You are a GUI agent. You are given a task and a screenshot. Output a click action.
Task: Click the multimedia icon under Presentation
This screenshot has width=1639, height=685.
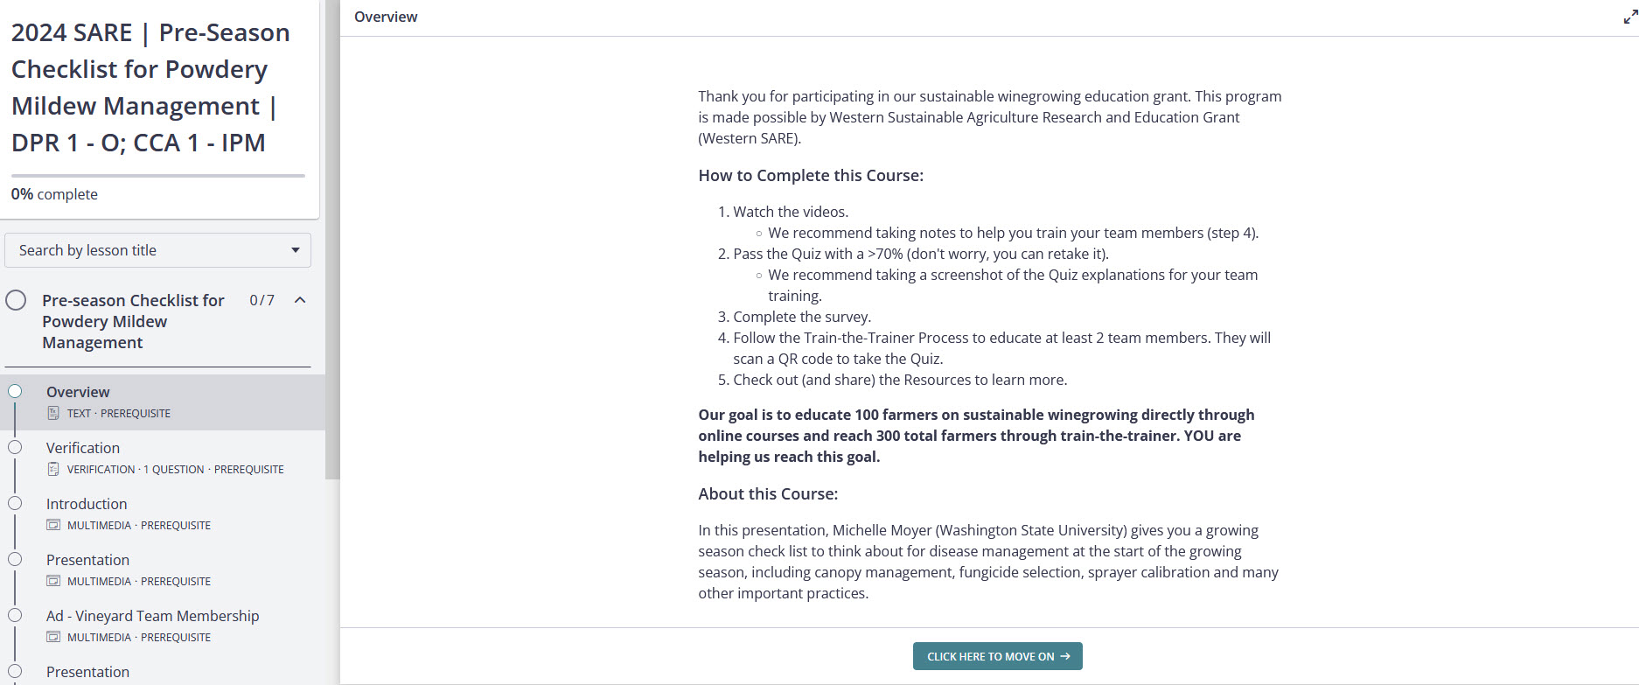53,581
